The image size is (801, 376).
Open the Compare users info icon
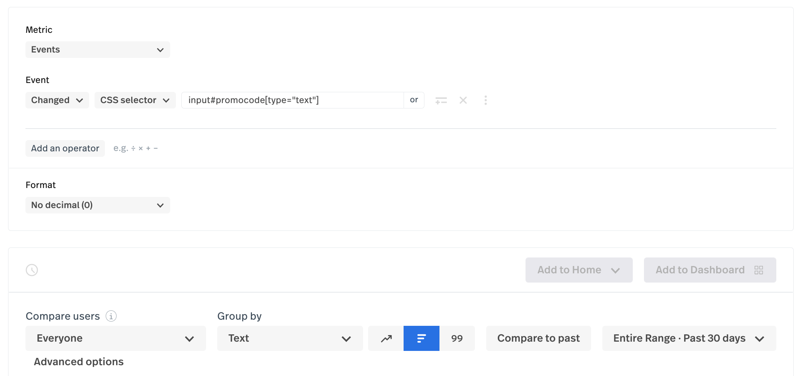pyautogui.click(x=111, y=316)
